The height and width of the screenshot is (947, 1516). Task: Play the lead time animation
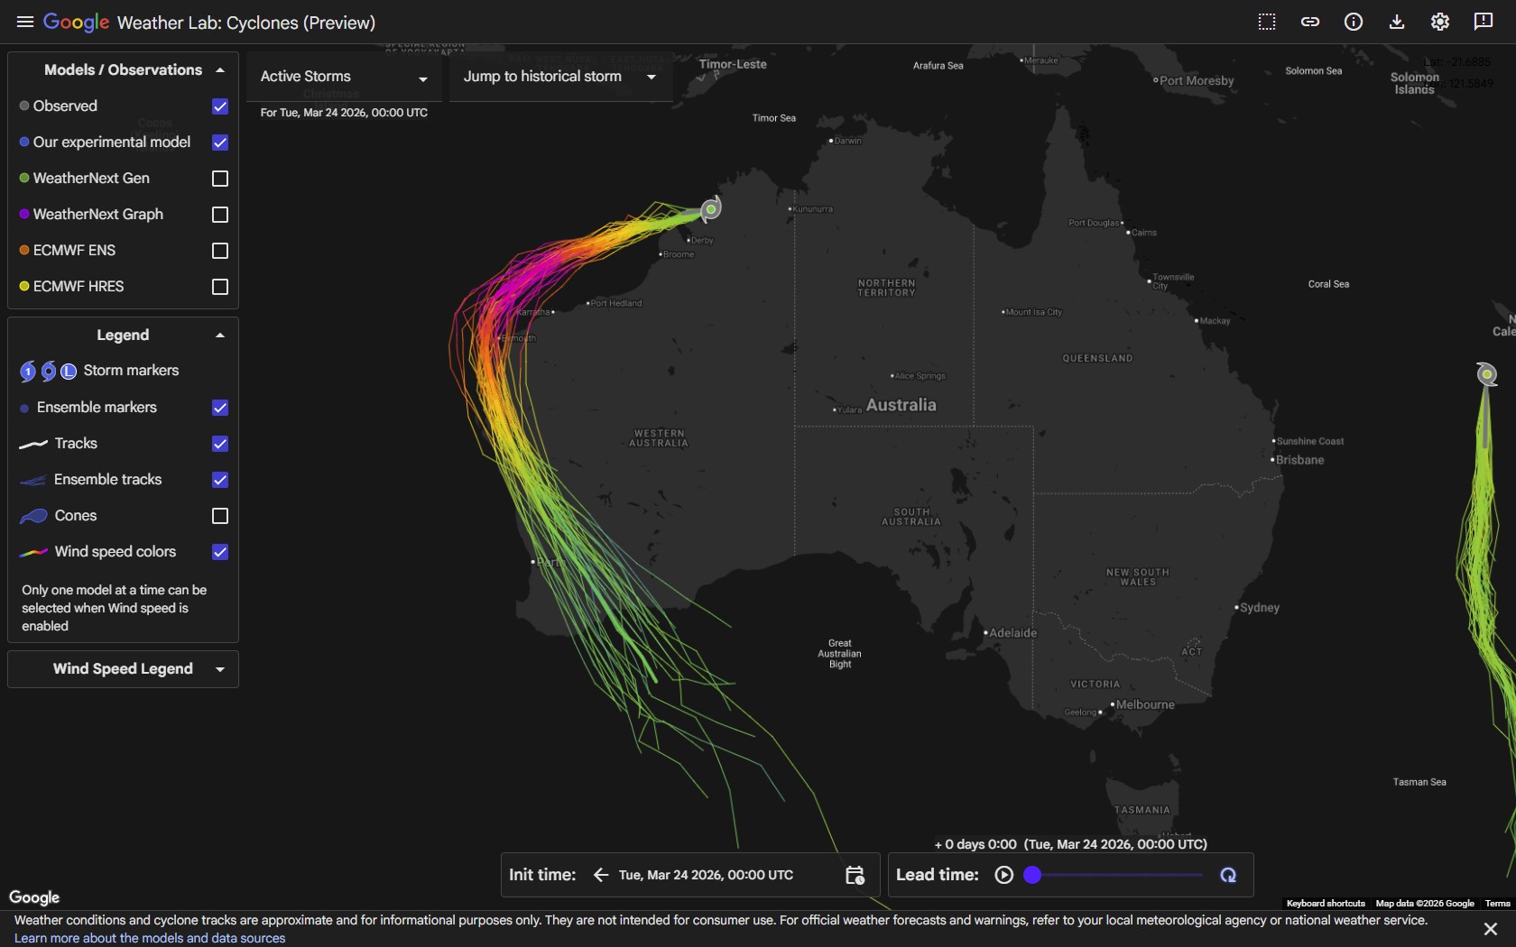point(1003,875)
